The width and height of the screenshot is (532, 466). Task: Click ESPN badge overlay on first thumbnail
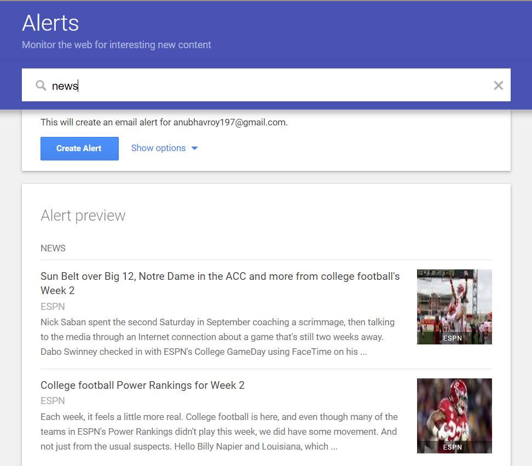point(452,338)
